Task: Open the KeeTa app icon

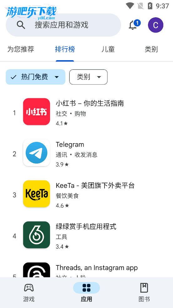Action: [37, 194]
